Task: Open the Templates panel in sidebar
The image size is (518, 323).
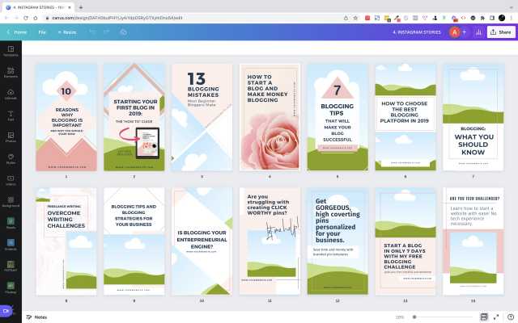Action: pos(11,51)
